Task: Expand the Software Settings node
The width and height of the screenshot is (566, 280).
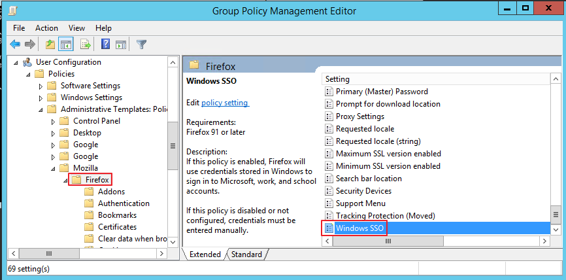Action: (41, 86)
